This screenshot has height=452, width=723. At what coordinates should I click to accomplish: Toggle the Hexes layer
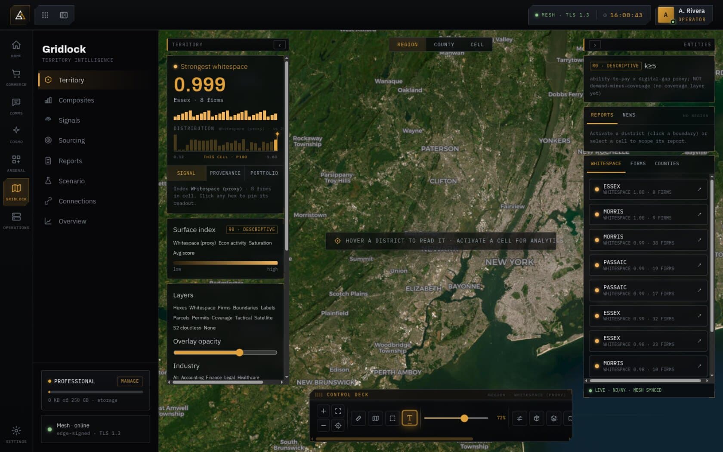(x=180, y=308)
